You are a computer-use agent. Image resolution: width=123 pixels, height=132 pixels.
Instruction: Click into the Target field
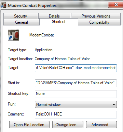point(76,68)
